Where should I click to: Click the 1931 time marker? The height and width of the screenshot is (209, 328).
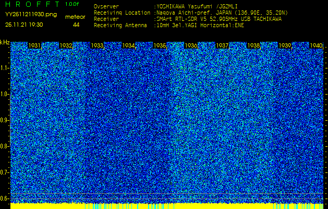coord(34,45)
